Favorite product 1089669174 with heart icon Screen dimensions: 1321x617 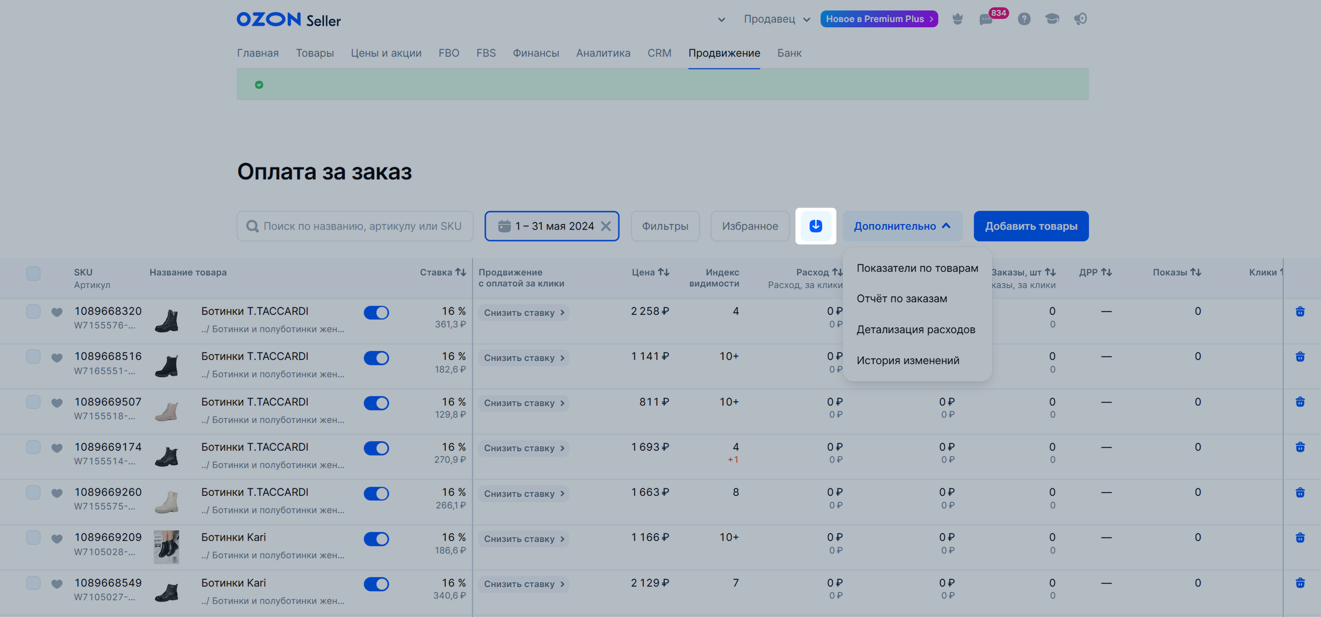(x=57, y=448)
